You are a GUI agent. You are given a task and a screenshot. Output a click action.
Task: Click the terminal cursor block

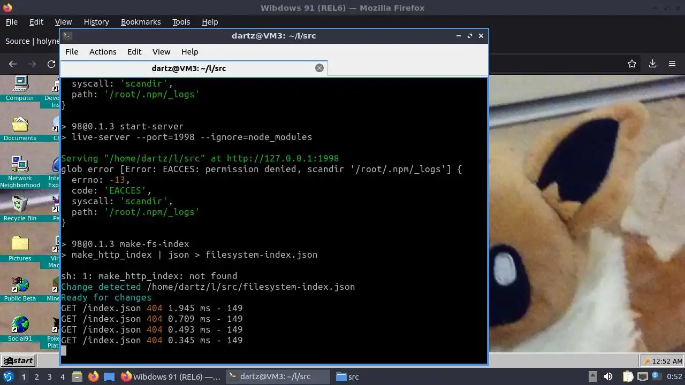tap(64, 351)
